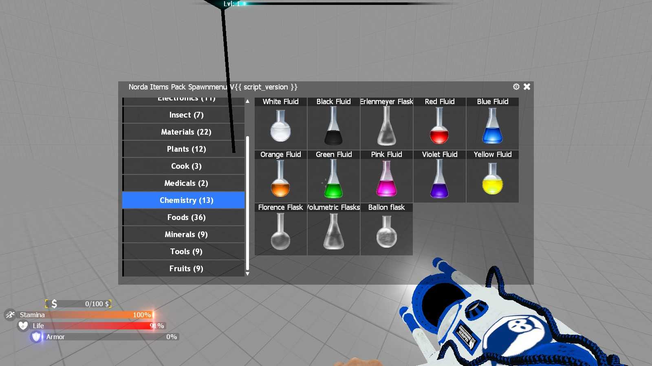Open spawnmenu settings gear
Viewport: 652px width, 366px height.
pos(516,87)
